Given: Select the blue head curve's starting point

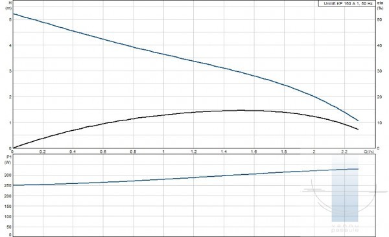Looking at the screenshot, I should pyautogui.click(x=13, y=14).
